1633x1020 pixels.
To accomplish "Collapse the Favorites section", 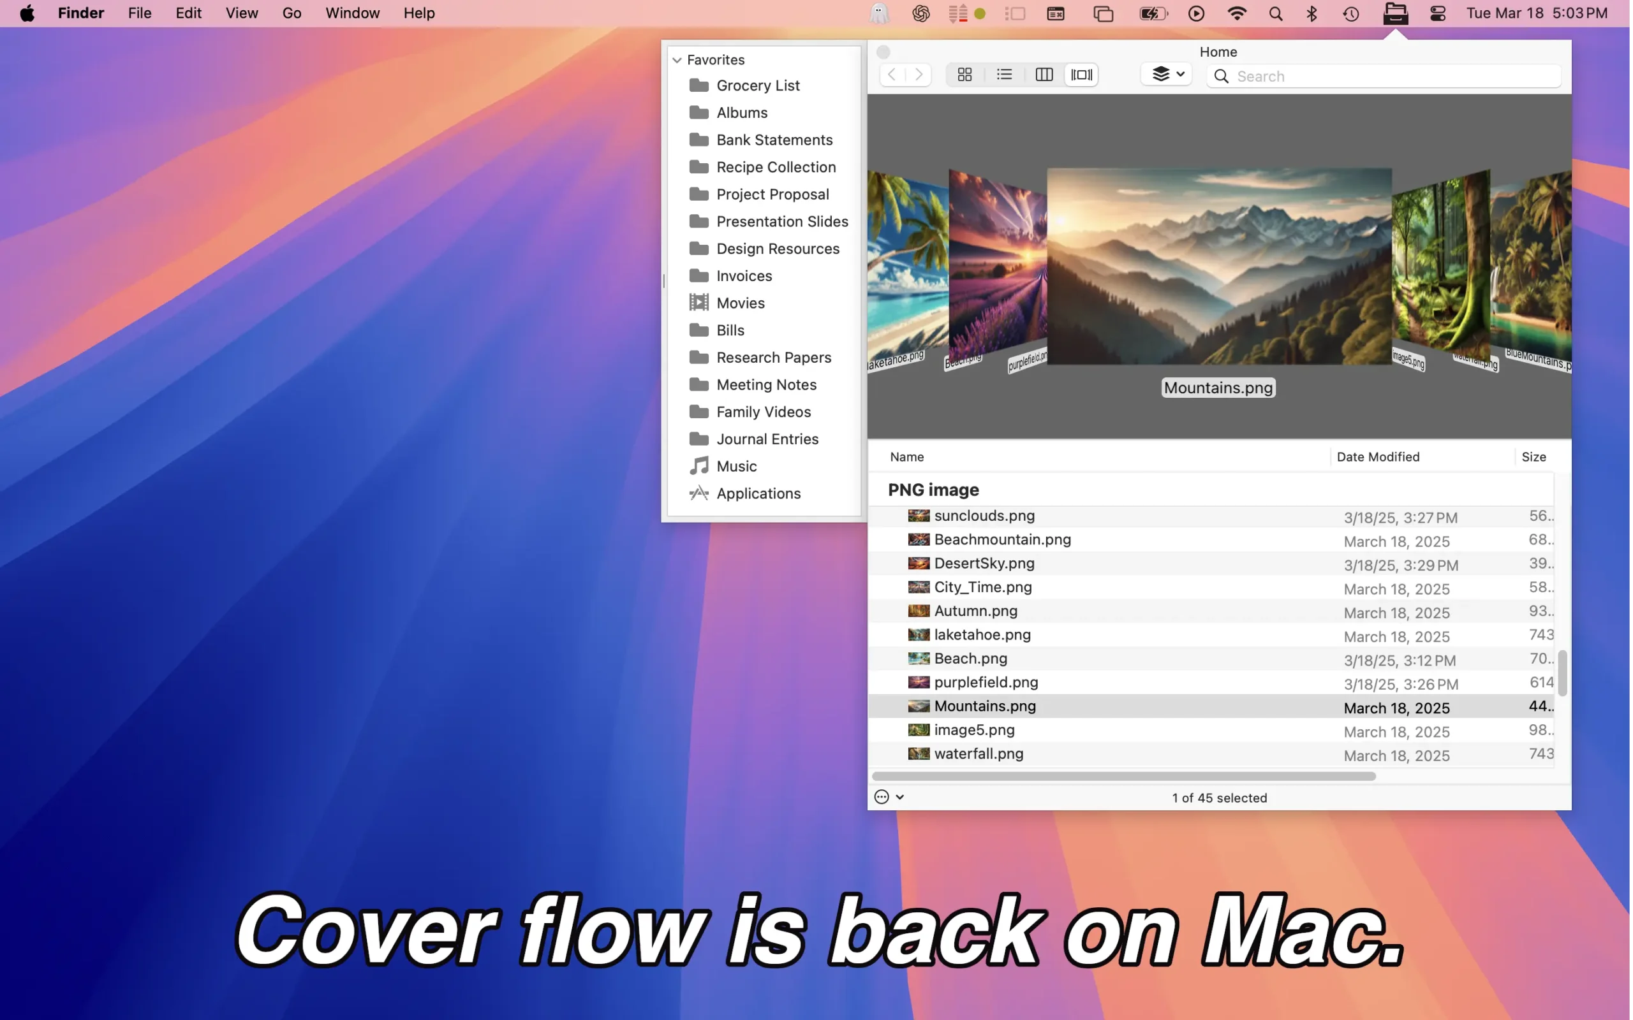I will point(677,60).
